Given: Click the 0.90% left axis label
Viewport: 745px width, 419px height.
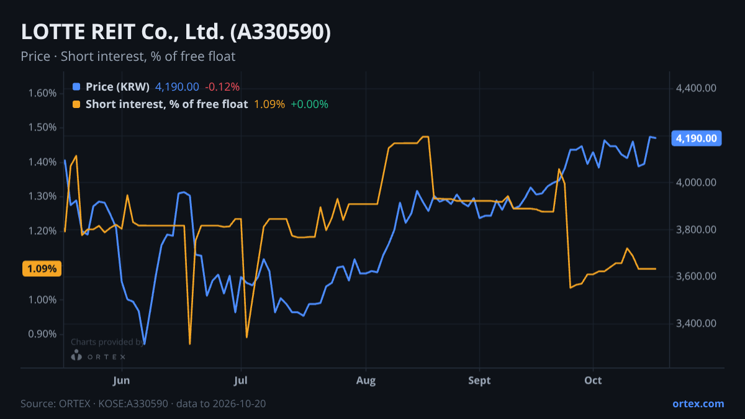Looking at the screenshot, I should [x=42, y=334].
